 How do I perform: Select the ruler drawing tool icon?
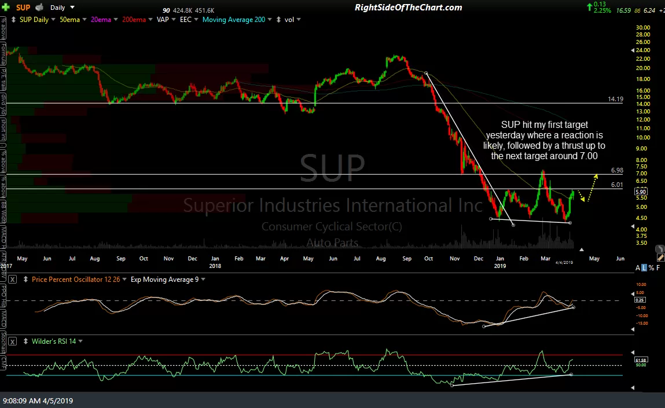[660, 257]
